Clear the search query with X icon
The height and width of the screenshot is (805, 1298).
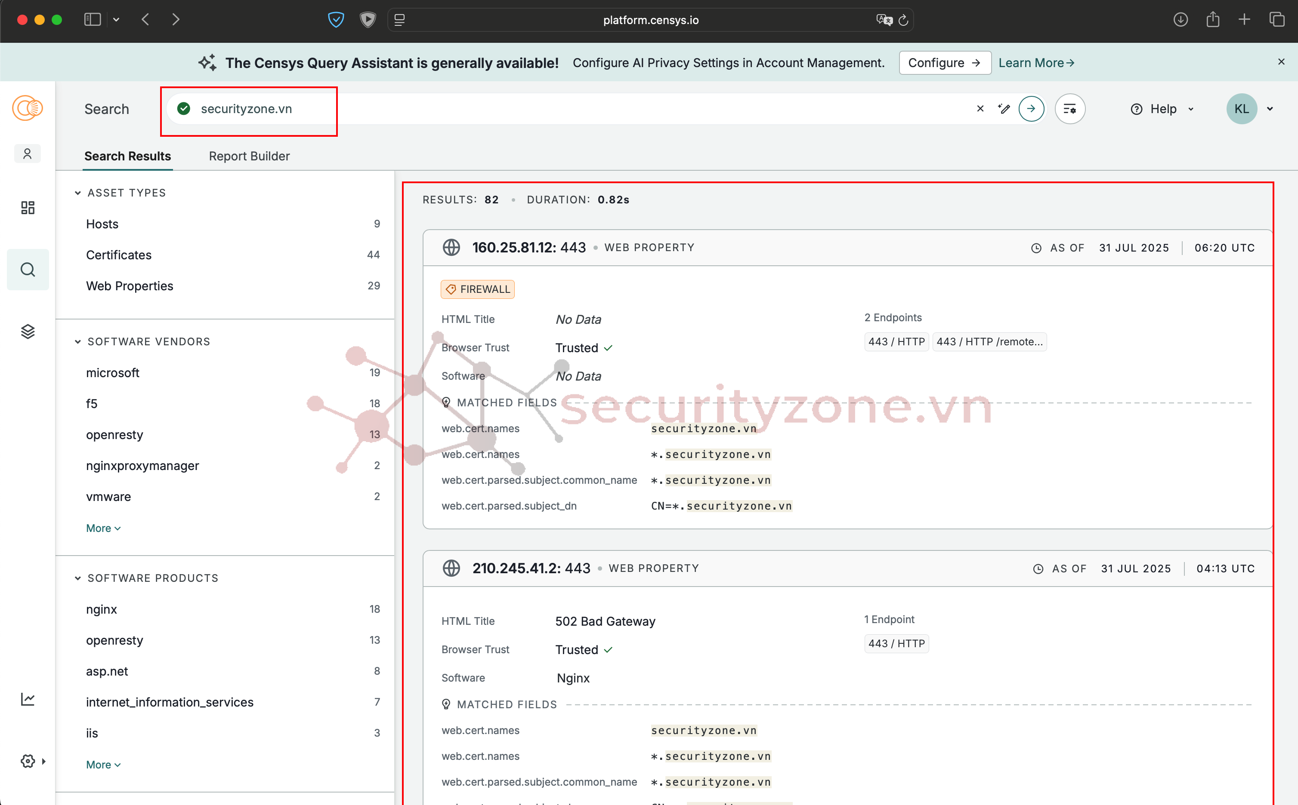(980, 109)
